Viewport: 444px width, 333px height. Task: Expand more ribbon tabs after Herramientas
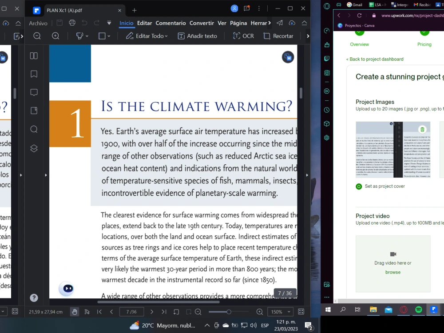[x=270, y=23]
